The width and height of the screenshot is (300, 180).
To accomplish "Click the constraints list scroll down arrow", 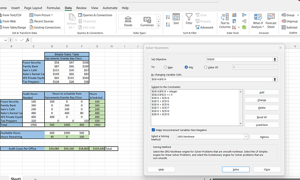I will tap(240, 124).
